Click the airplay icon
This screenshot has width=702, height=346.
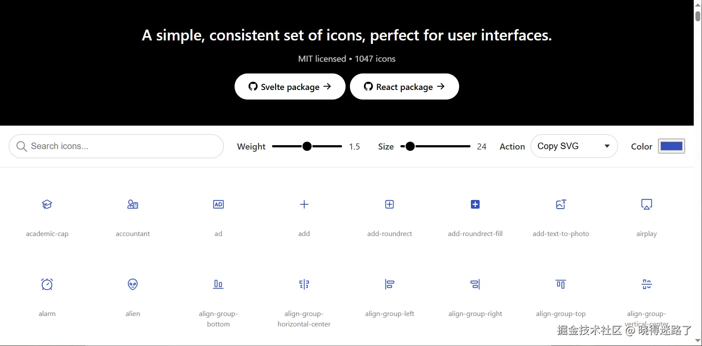[x=647, y=204]
